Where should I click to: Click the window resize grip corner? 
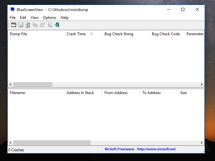203,151
